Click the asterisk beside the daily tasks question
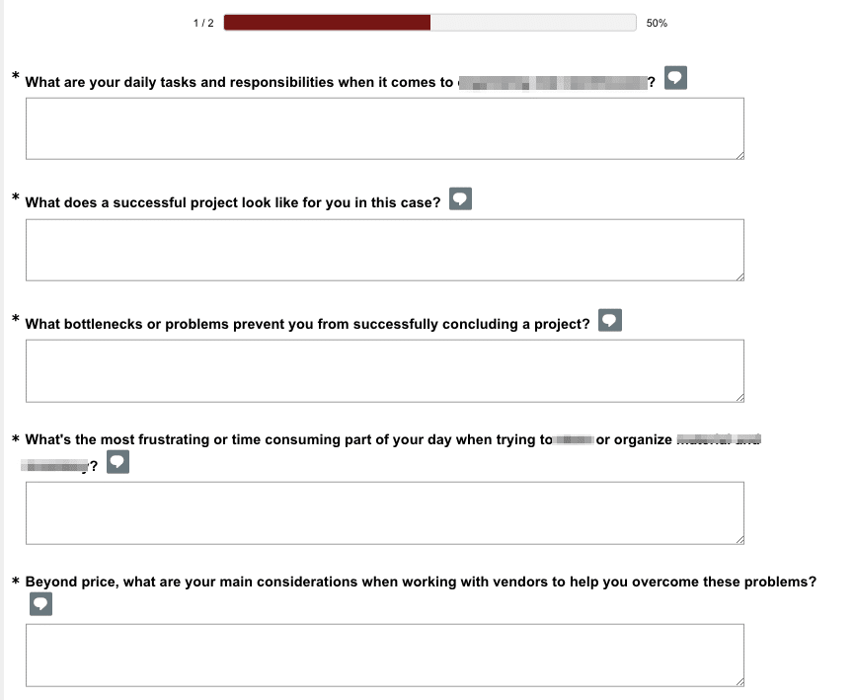 tap(14, 76)
